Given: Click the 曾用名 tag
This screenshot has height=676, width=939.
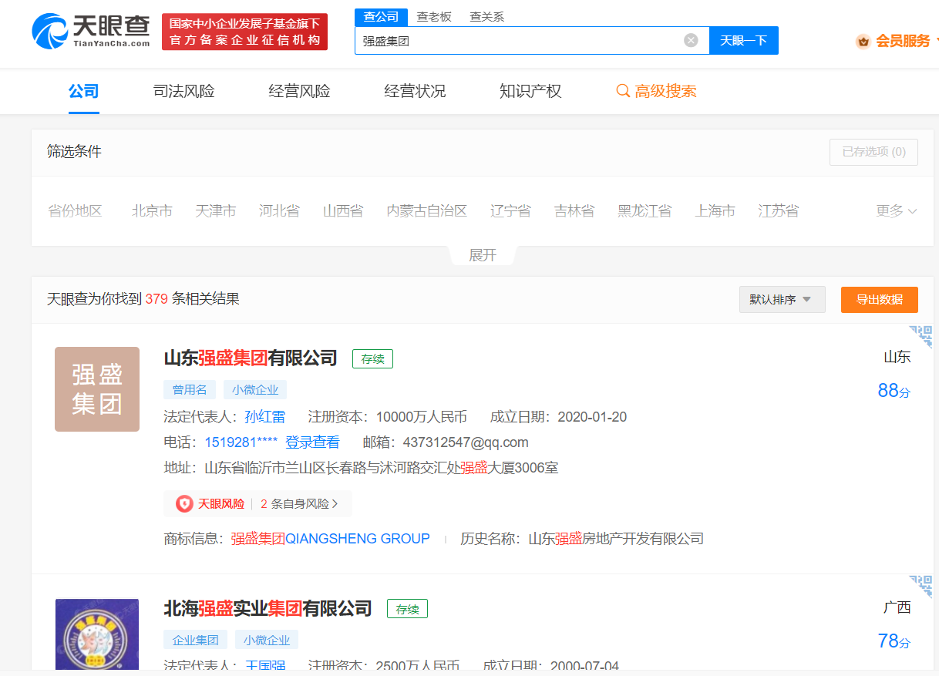Looking at the screenshot, I should (190, 389).
